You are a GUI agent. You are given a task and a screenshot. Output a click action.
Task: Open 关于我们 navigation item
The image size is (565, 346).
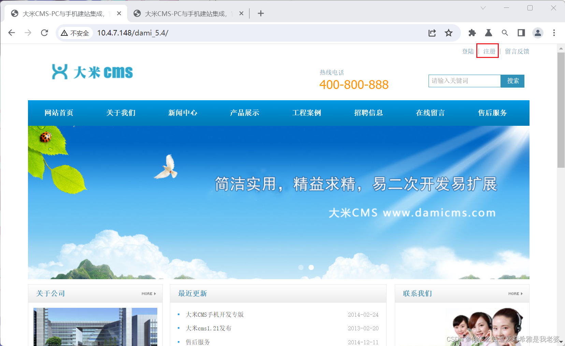point(121,113)
